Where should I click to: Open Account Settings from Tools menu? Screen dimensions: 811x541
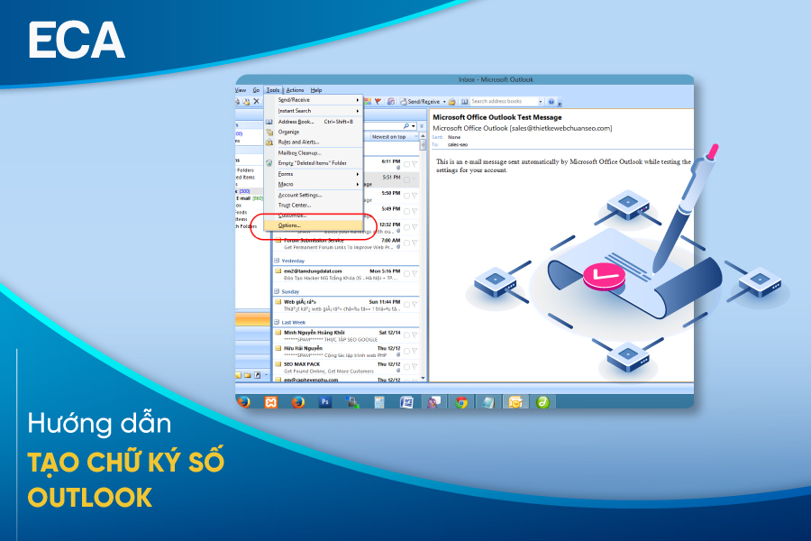(314, 195)
